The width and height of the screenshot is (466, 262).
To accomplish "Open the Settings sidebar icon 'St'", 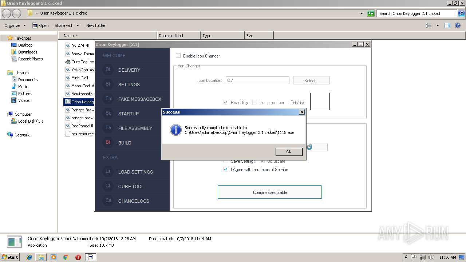I will point(108,84).
